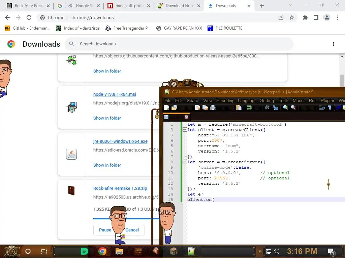Open File Explorer from the taskbar
The height and width of the screenshot is (258, 345).
[x=119, y=251]
